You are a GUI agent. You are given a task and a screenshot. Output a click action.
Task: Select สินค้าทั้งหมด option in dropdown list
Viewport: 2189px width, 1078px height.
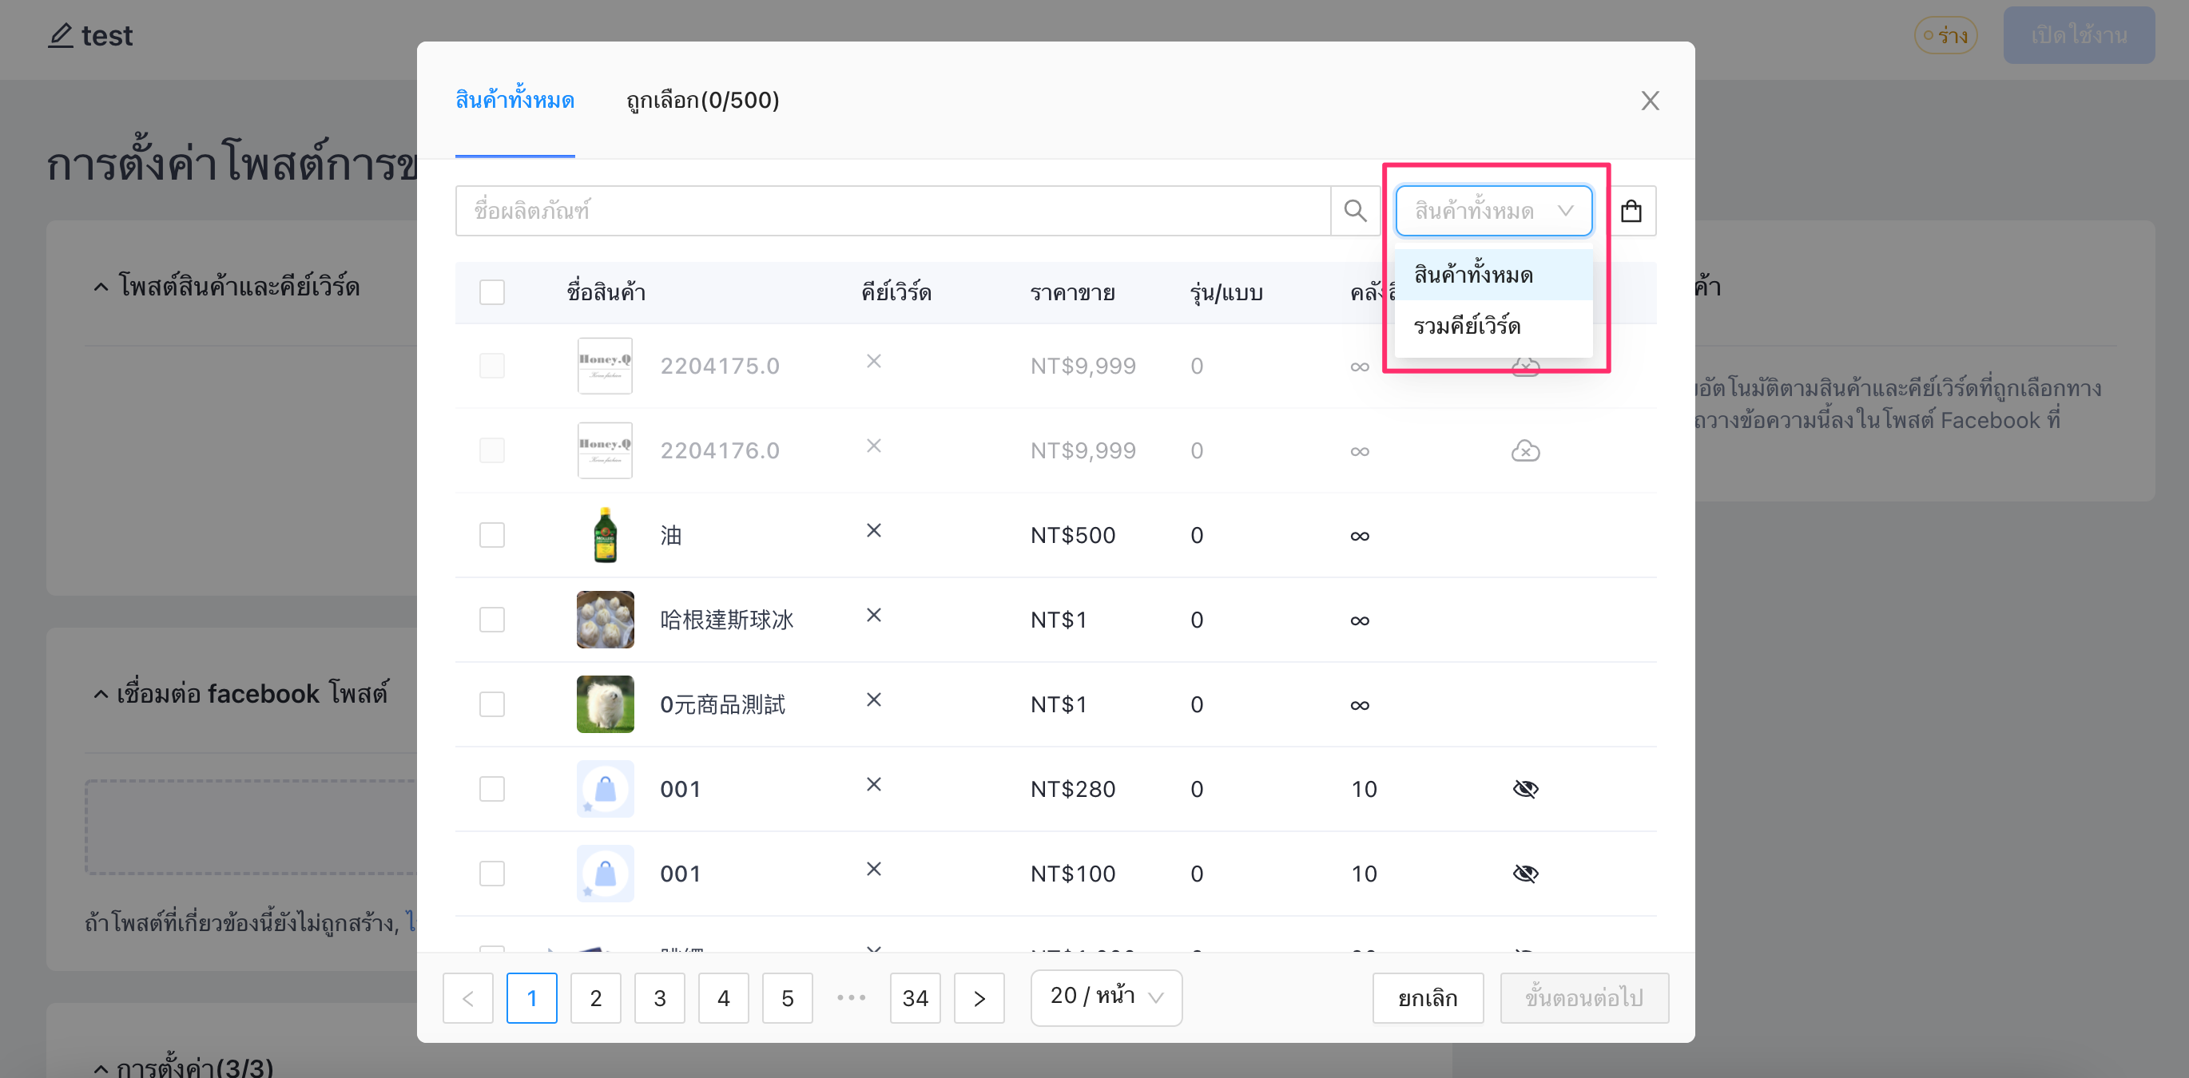pyautogui.click(x=1493, y=275)
